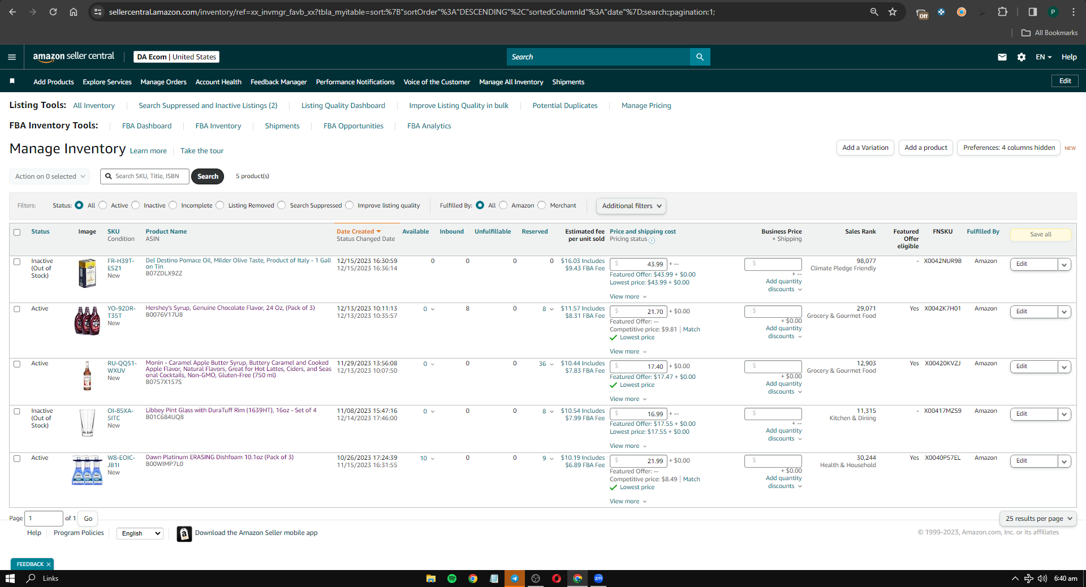
Task: Click the Take the tour link
Action: click(202, 151)
